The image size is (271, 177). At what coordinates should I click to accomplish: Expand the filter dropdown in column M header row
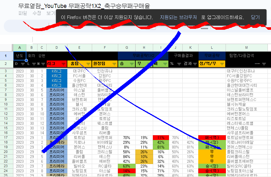pos(264,64)
